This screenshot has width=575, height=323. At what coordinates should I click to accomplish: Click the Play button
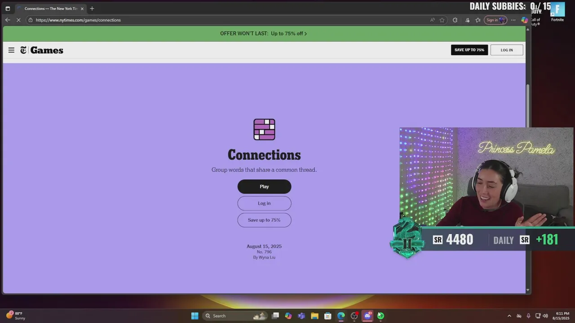tap(264, 187)
